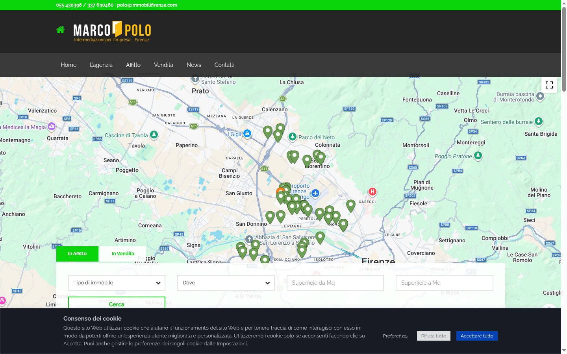Click the Cascine di Tavola park icon
The image size is (567, 354).
[x=154, y=135]
